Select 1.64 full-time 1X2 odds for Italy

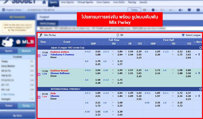point(139,93)
